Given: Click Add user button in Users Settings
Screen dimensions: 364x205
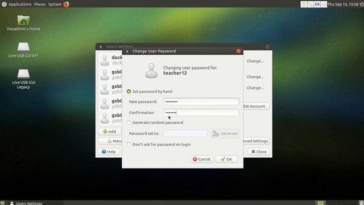Looking at the screenshot, I should [110, 132].
